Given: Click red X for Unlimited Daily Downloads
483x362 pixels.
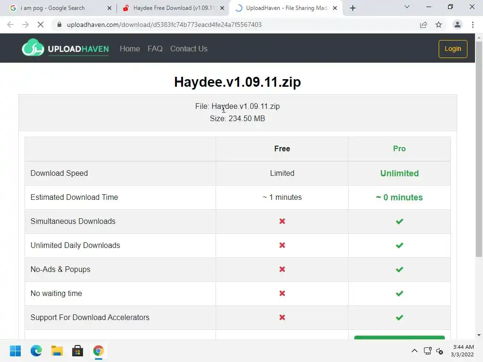Looking at the screenshot, I should coord(282,245).
